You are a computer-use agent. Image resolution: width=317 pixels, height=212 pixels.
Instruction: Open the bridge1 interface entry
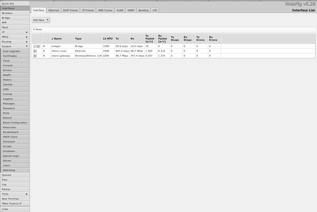56,46
